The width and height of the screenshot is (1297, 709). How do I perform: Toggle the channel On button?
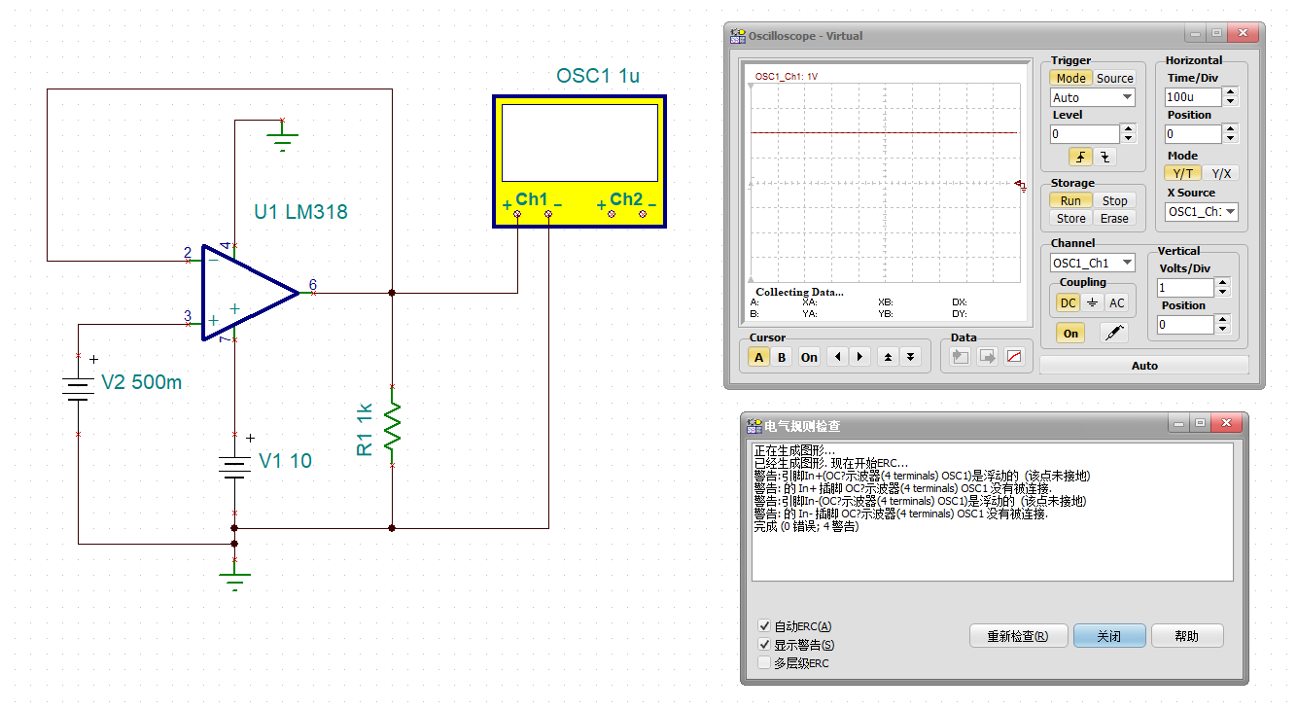pos(1070,333)
